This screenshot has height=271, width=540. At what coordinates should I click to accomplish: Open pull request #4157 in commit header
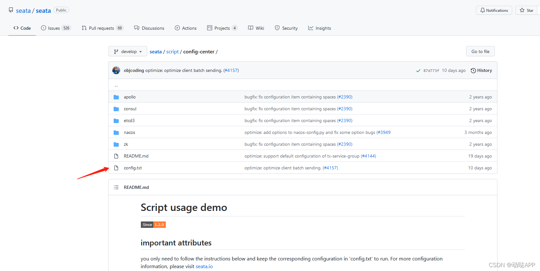[x=231, y=70]
